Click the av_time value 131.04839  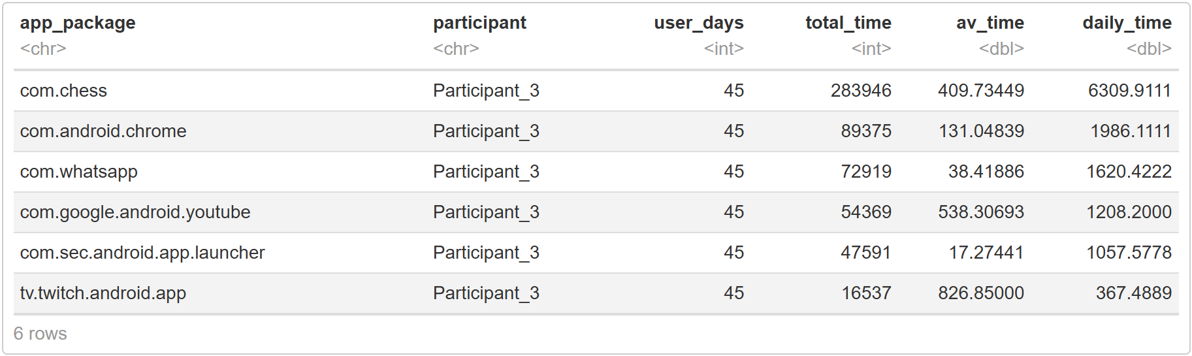tap(981, 131)
